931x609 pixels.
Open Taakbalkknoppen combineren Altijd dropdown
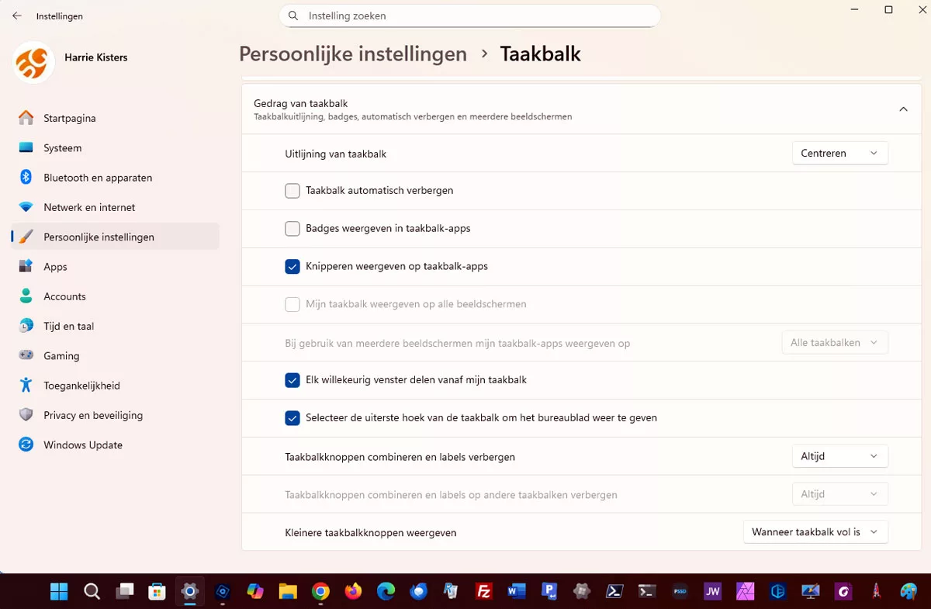coord(839,456)
